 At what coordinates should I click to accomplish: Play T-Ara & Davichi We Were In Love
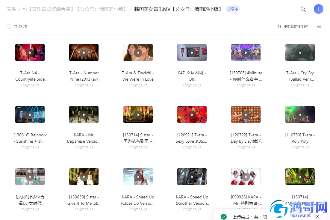[x=138, y=52]
